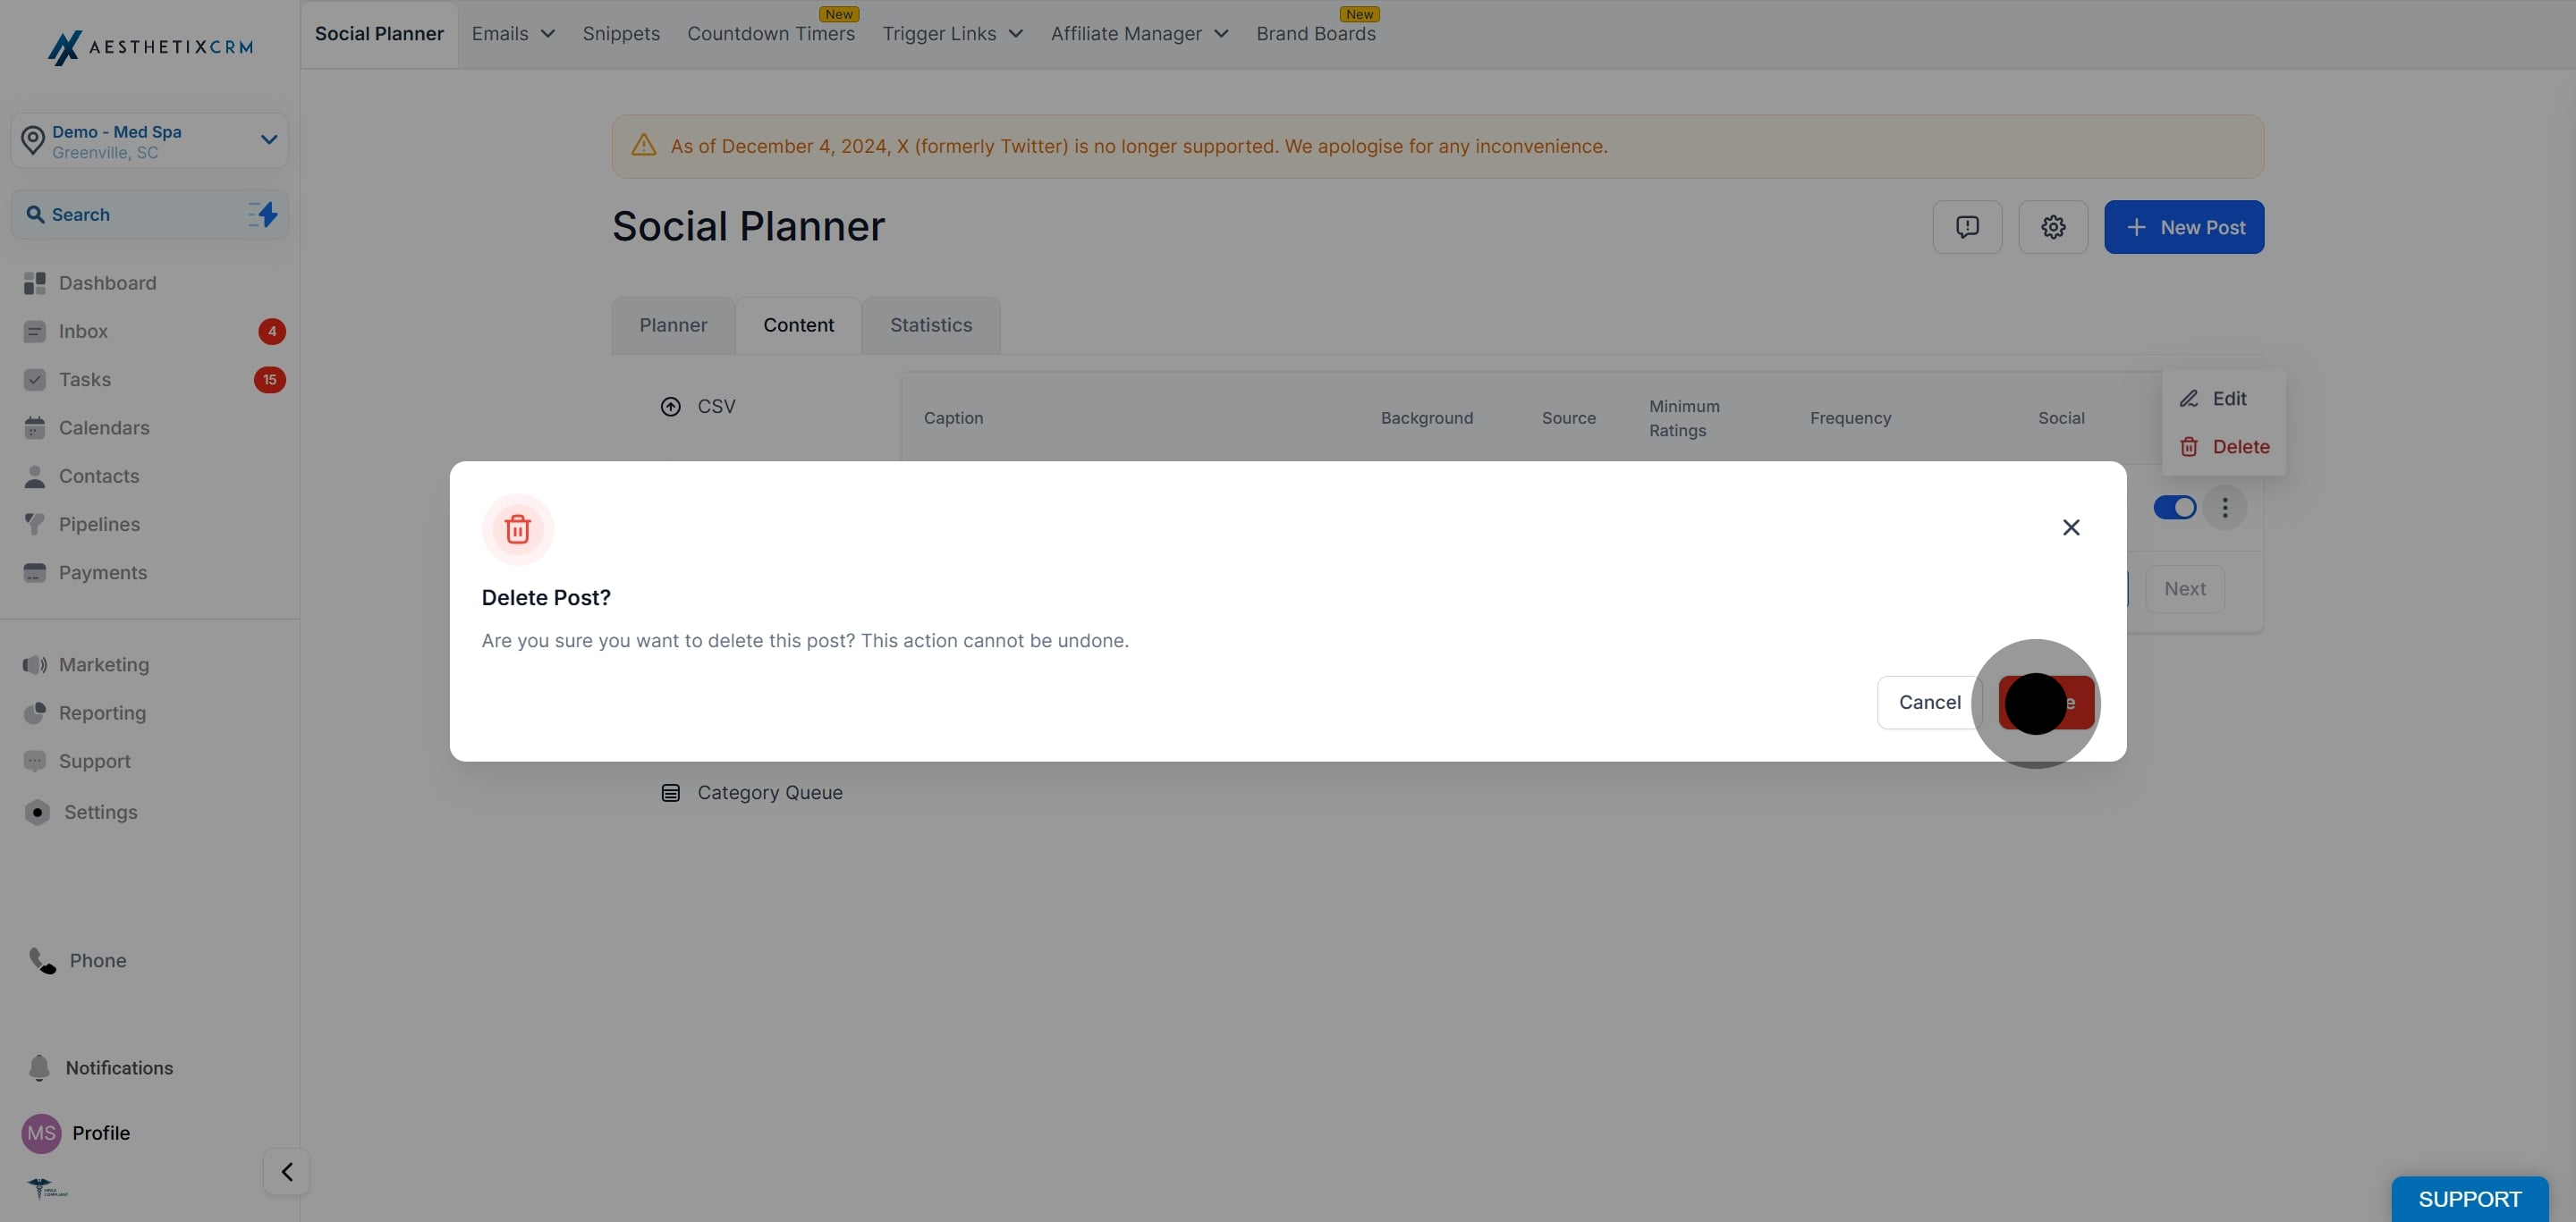Open Notifications bell in sidebar

click(x=39, y=1067)
